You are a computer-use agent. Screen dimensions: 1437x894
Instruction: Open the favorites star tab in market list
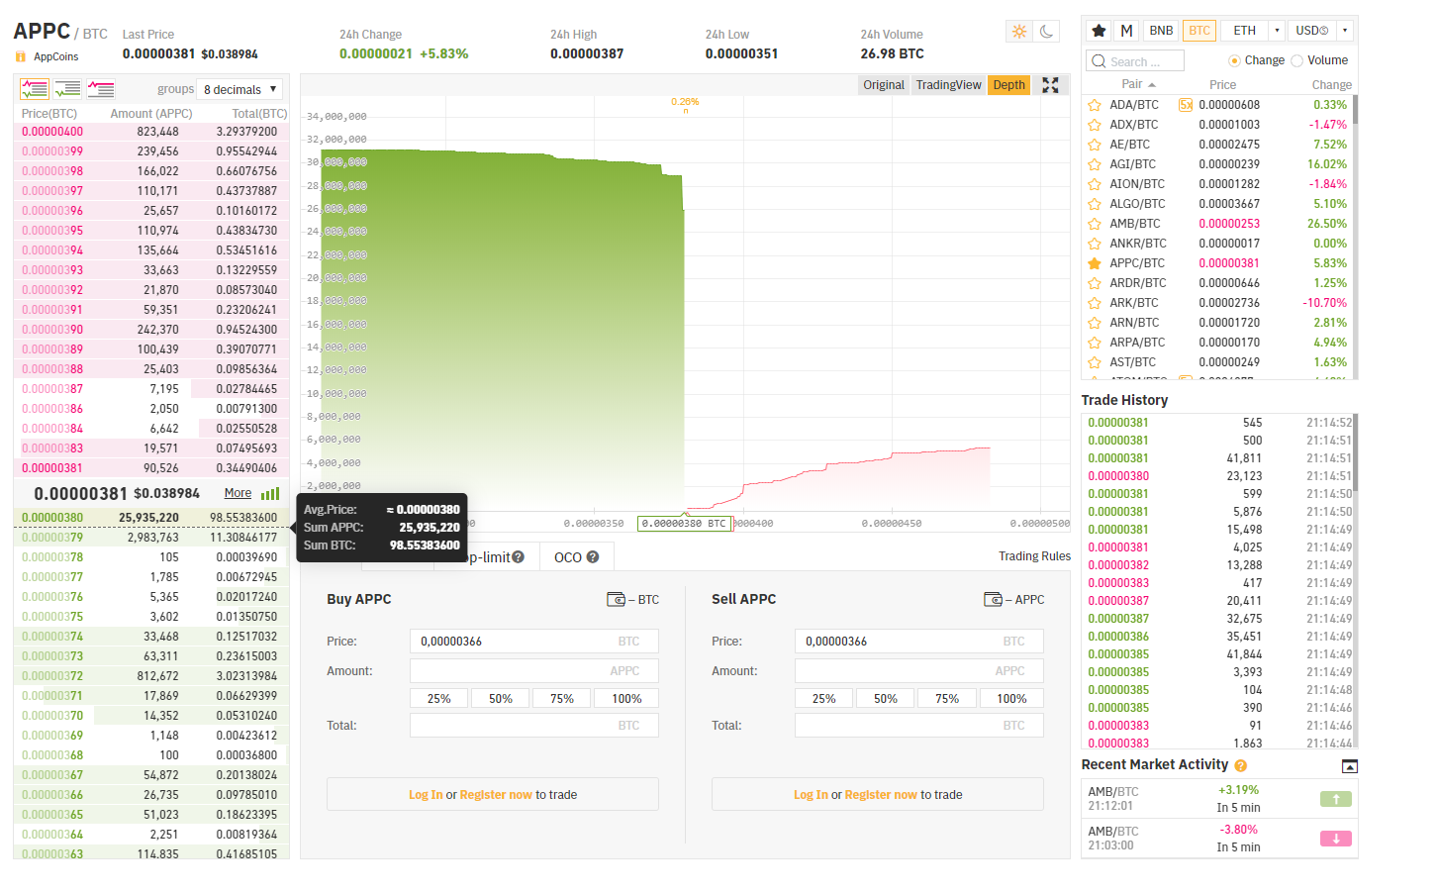1099,31
